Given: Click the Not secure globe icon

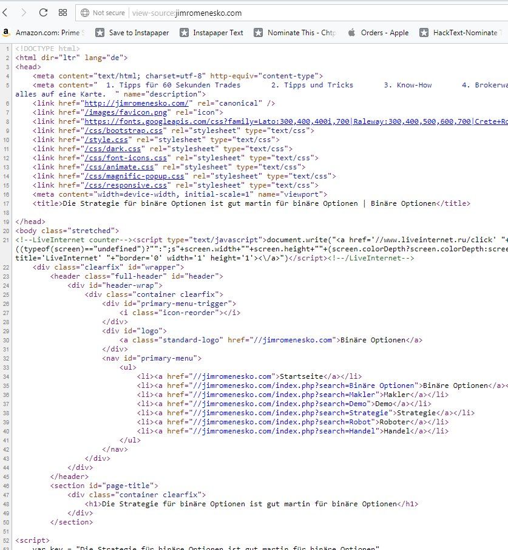Looking at the screenshot, I should [x=85, y=13].
